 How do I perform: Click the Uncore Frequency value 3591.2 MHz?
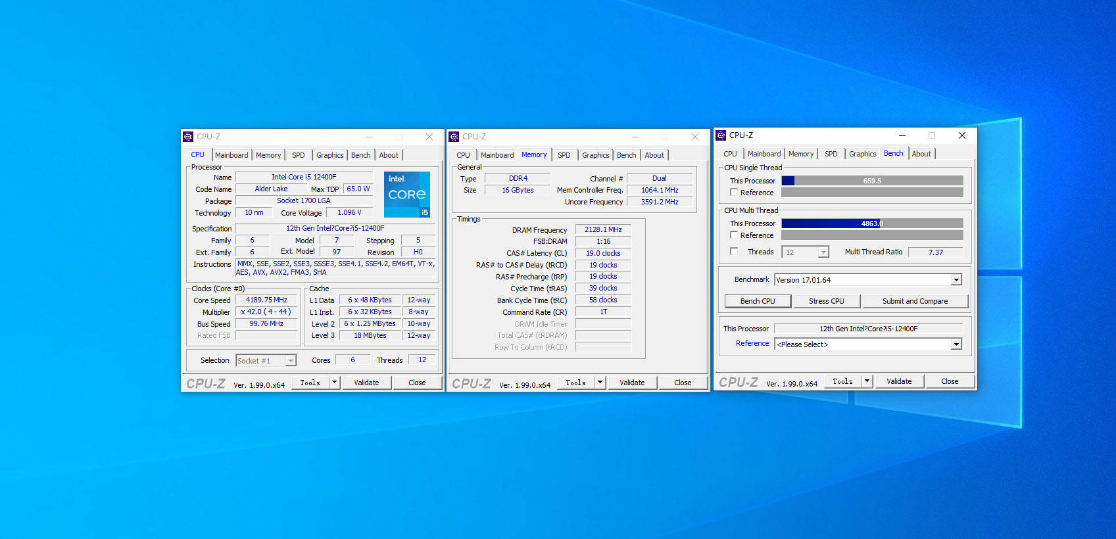click(660, 202)
